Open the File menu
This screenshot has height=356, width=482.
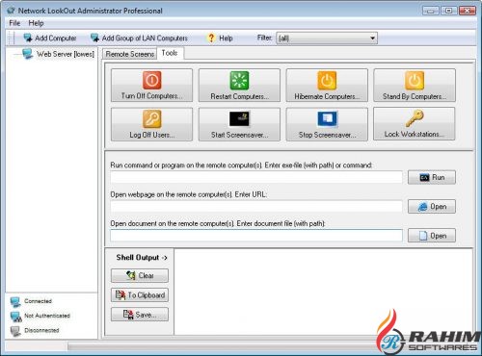point(14,23)
